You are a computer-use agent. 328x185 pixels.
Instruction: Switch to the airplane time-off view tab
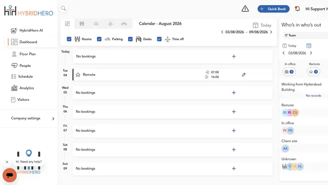111,24
